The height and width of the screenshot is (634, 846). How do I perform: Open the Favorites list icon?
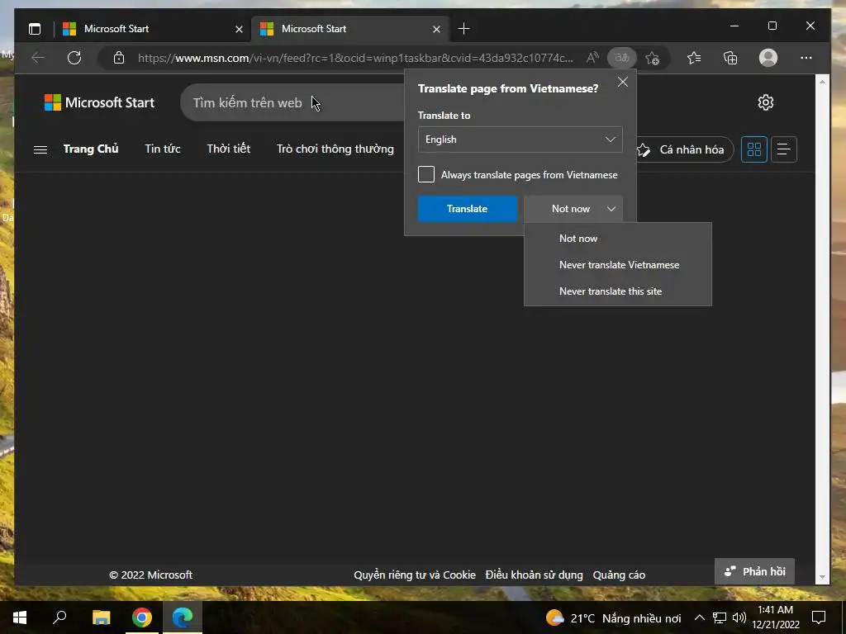[694, 58]
